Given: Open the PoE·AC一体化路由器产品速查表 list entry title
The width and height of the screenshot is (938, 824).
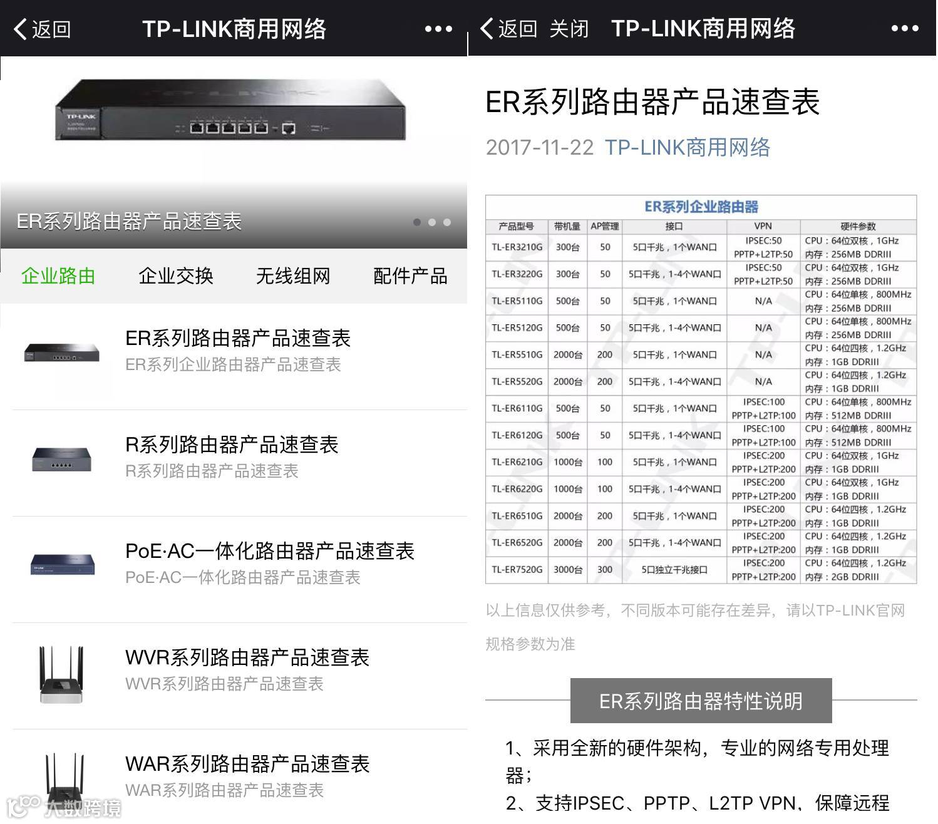Looking at the screenshot, I should click(x=270, y=551).
